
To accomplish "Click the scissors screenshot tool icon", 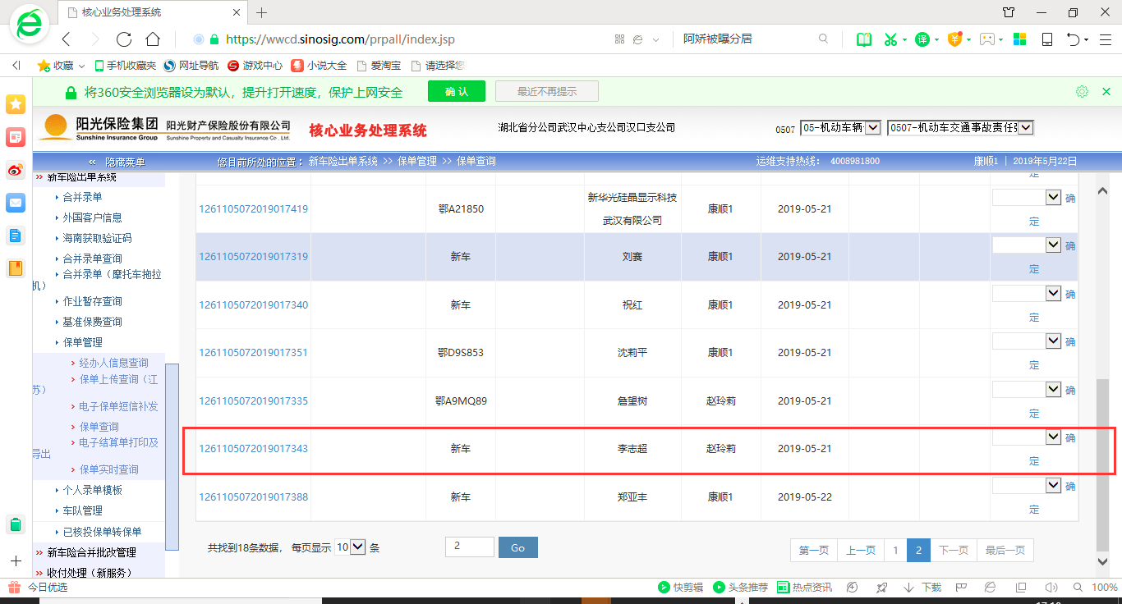I will pyautogui.click(x=890, y=39).
